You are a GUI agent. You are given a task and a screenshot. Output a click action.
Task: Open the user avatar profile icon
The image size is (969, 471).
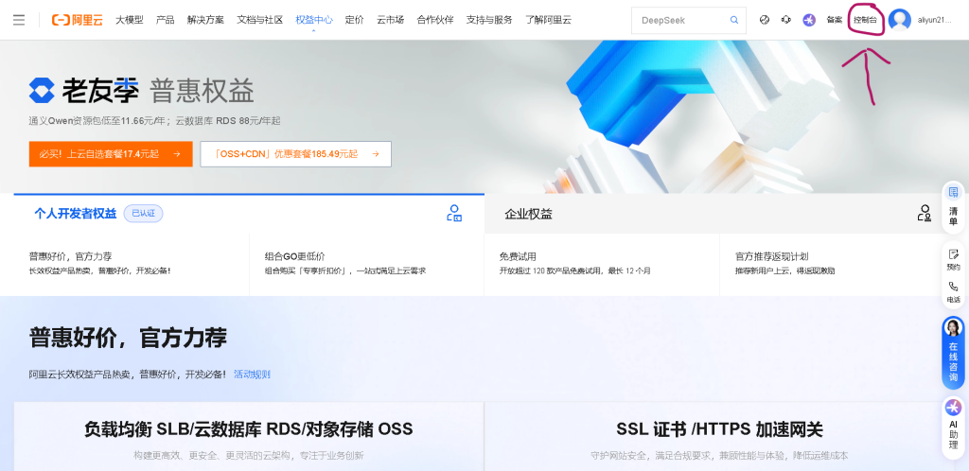(900, 20)
